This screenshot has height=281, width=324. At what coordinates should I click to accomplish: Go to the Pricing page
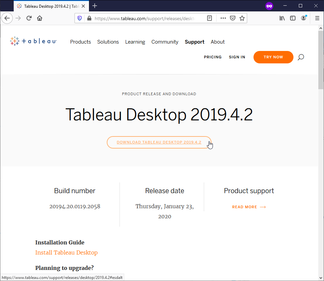[213, 57]
